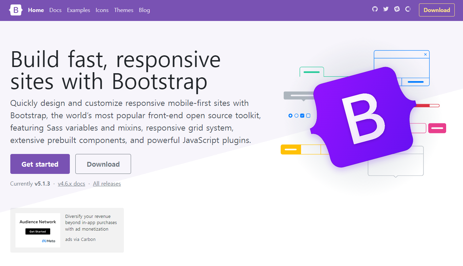Click the yellow-outlined Download button in navbar
The image size is (463, 266).
click(x=437, y=10)
